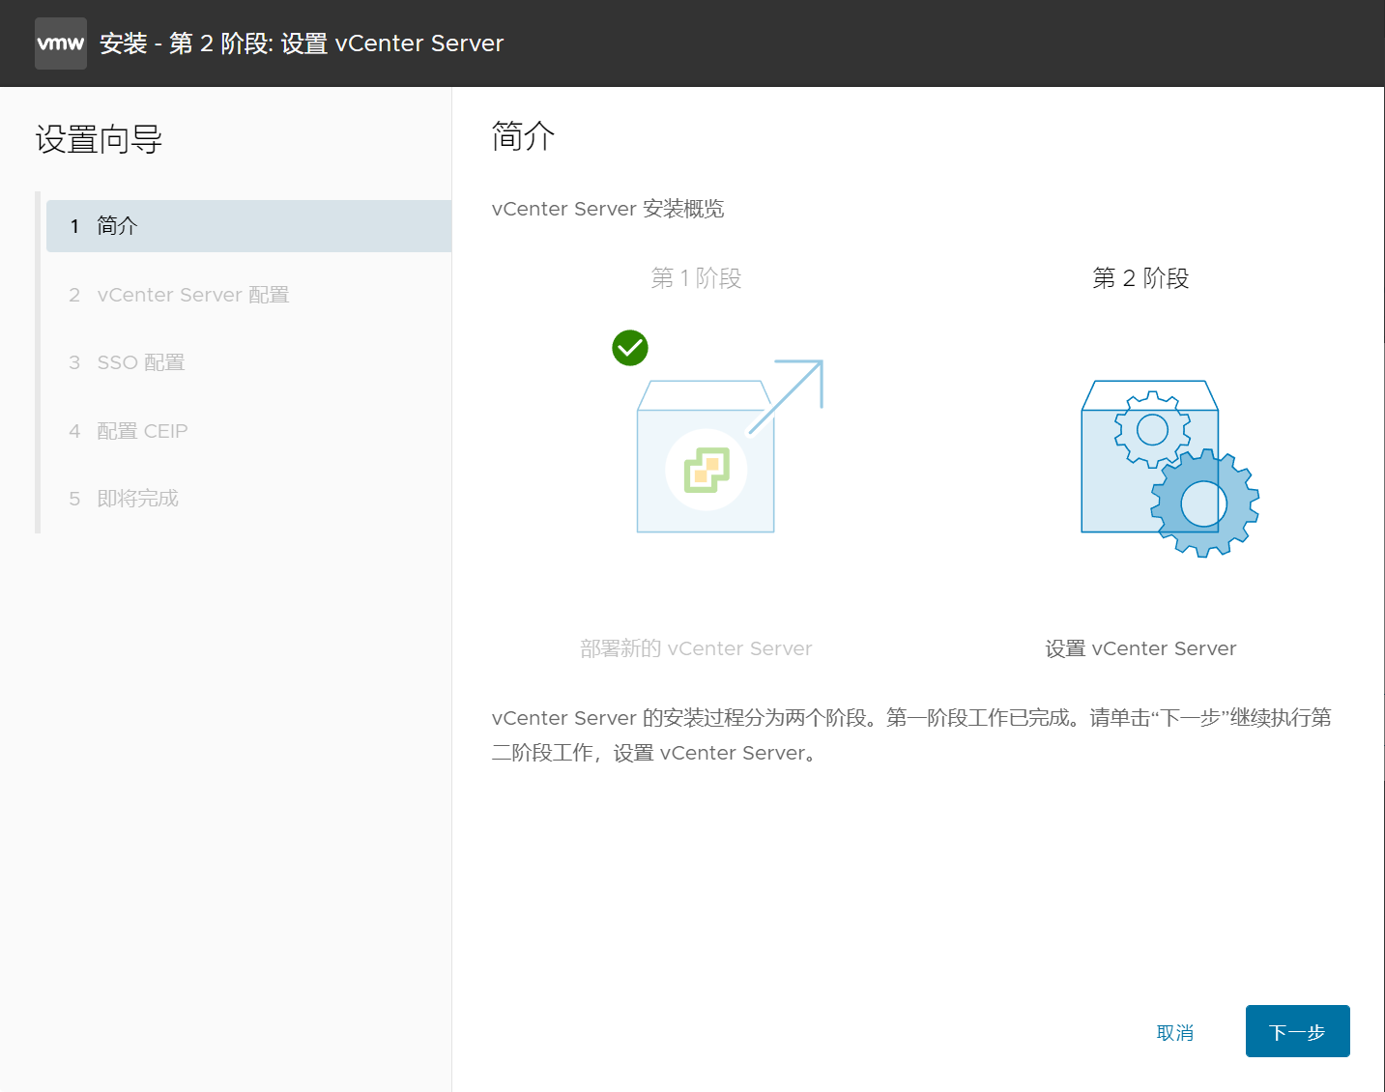The width and height of the screenshot is (1385, 1092).
Task: Click the 第 2 阶段 heading
Action: 1140,278
